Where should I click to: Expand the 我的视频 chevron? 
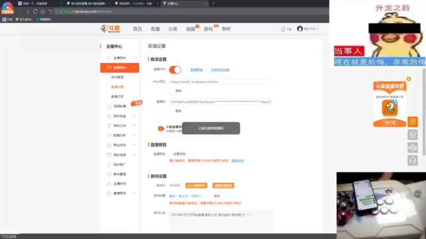(x=134, y=155)
